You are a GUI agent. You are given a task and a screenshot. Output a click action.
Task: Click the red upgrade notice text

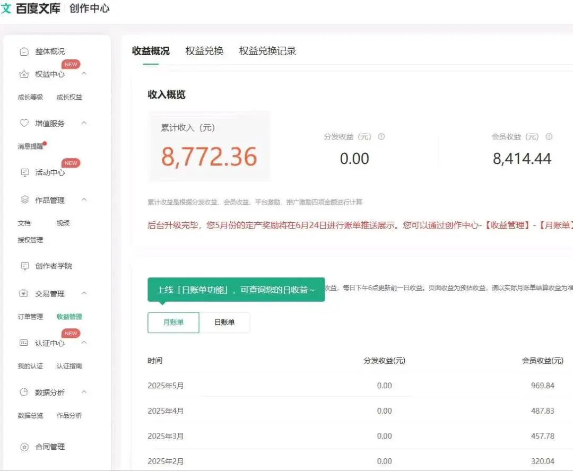coord(360,225)
